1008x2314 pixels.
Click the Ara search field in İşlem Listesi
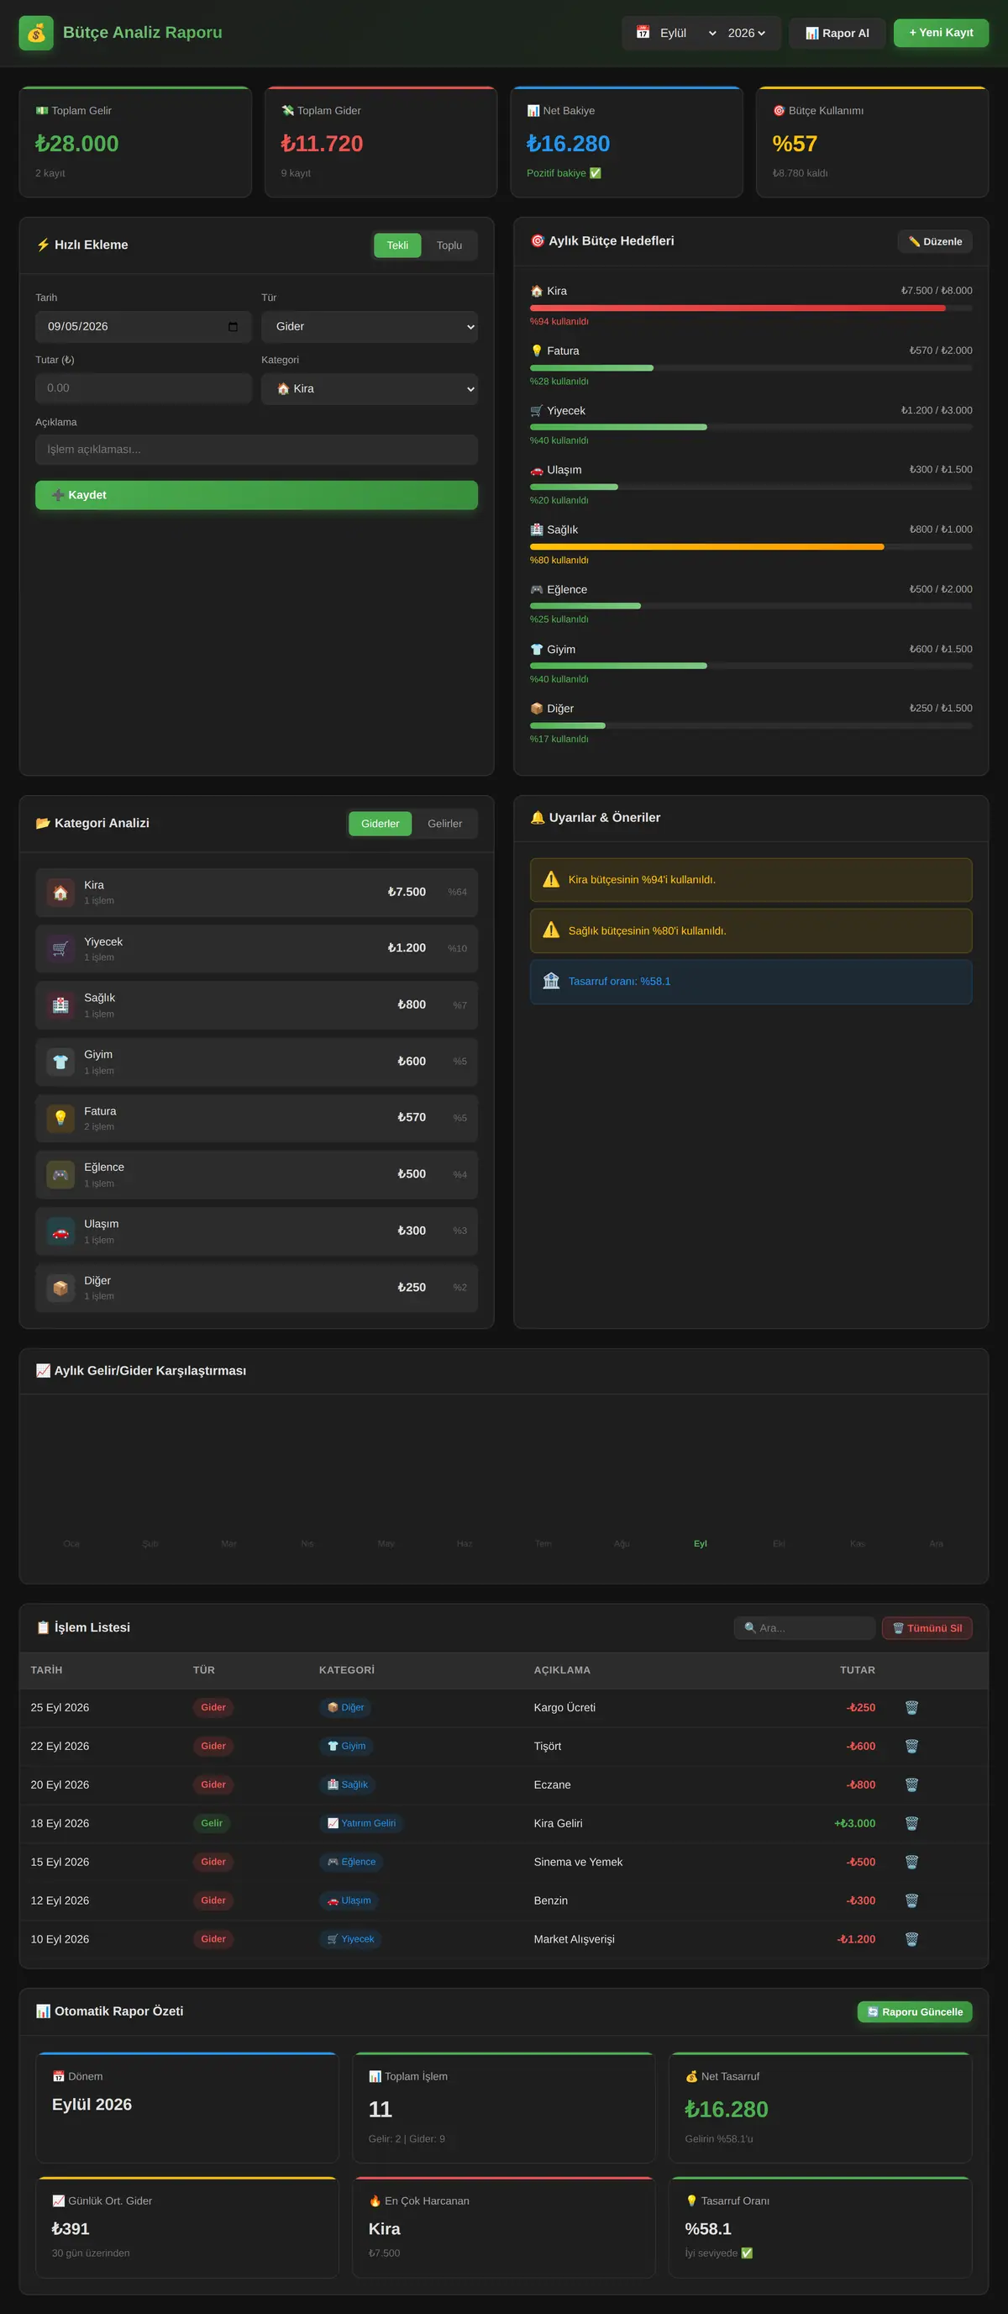(x=804, y=1628)
